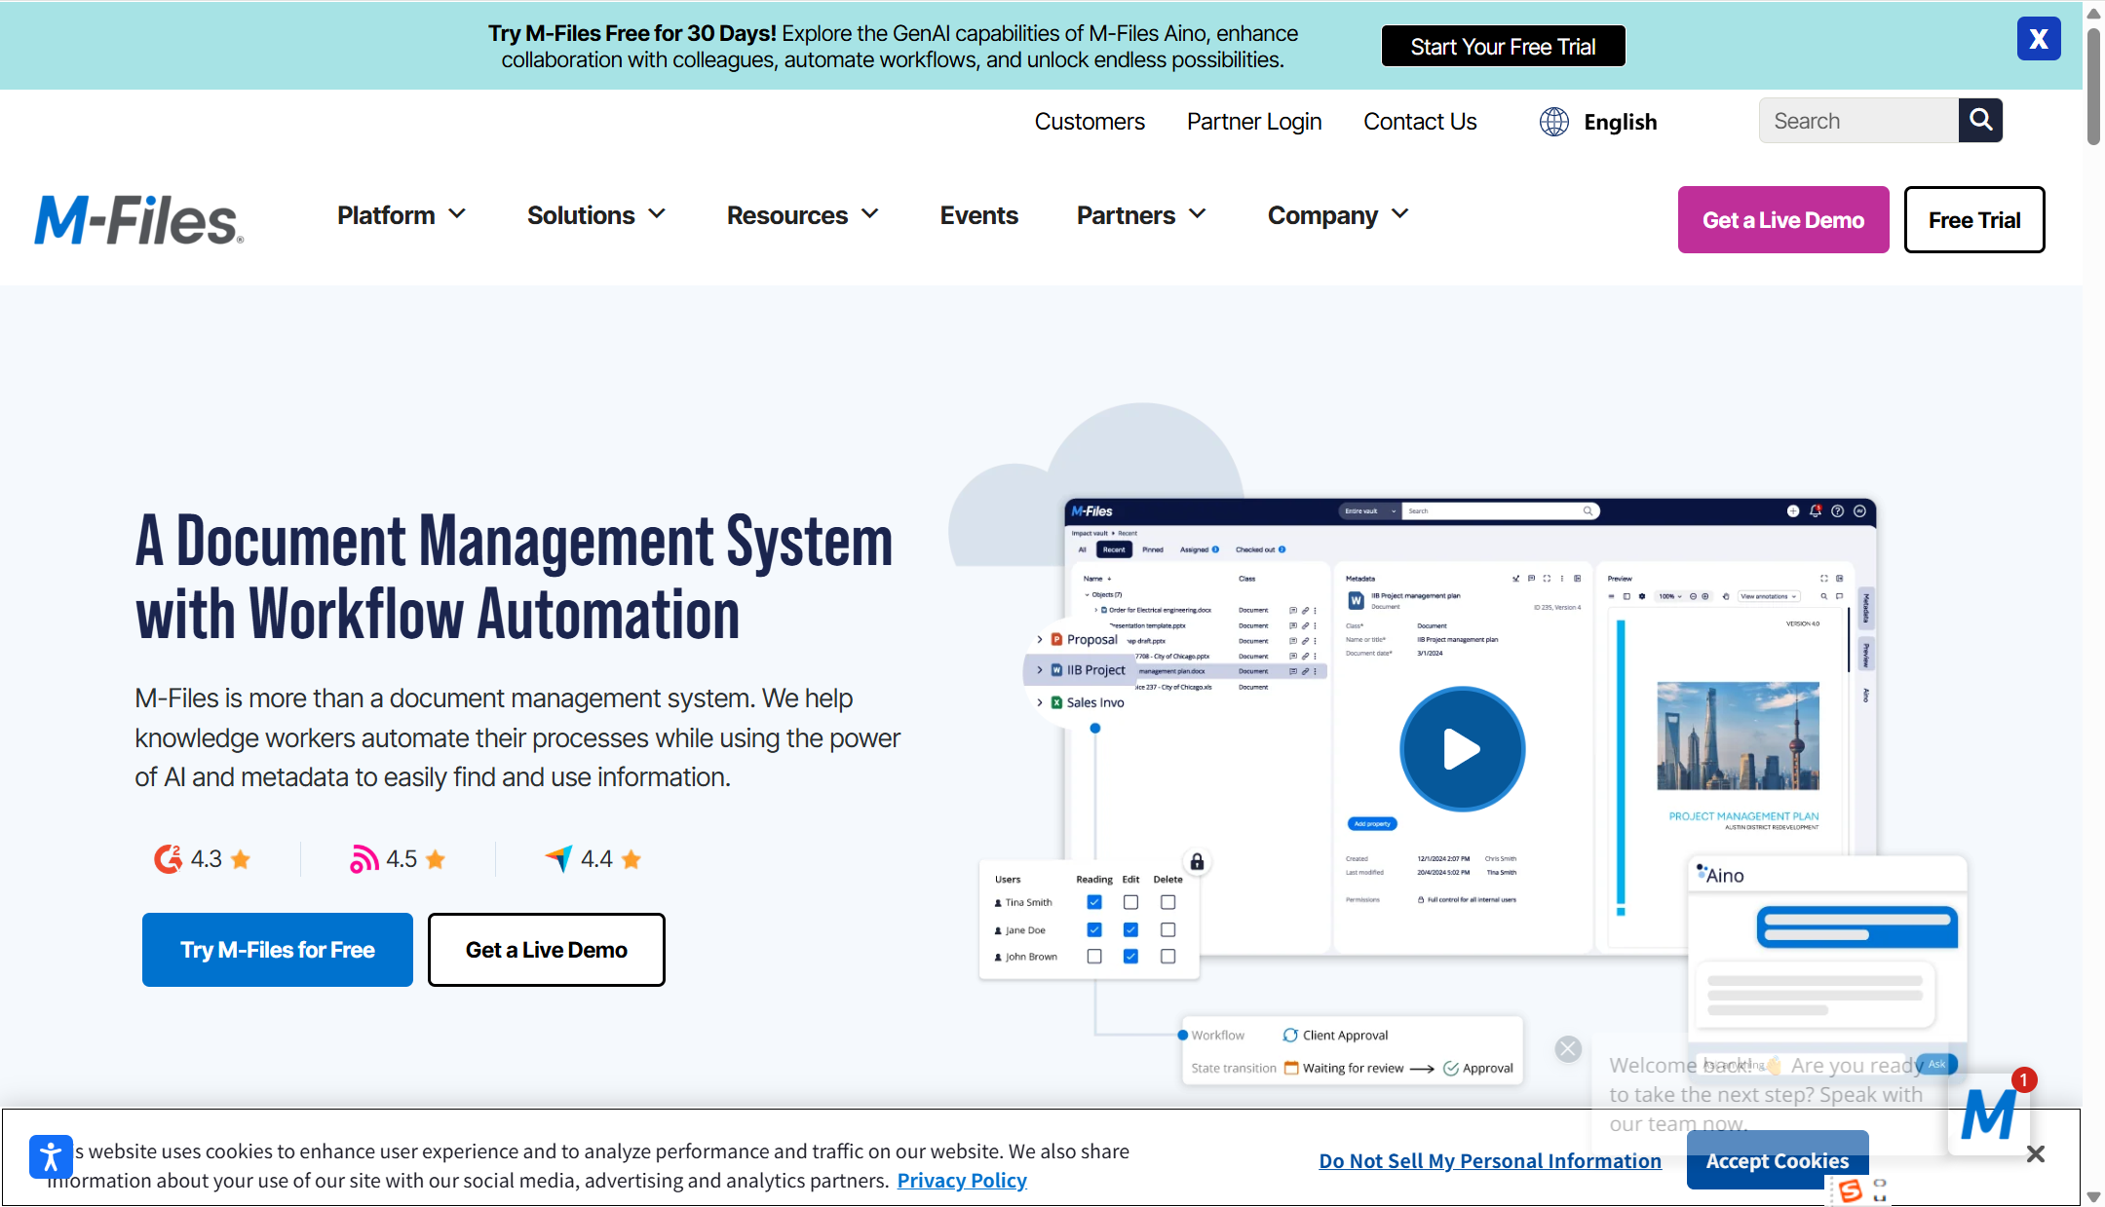Open the M-Files chat widget icon
Image resolution: width=2105 pixels, height=1207 pixels.
pyautogui.click(x=1988, y=1113)
